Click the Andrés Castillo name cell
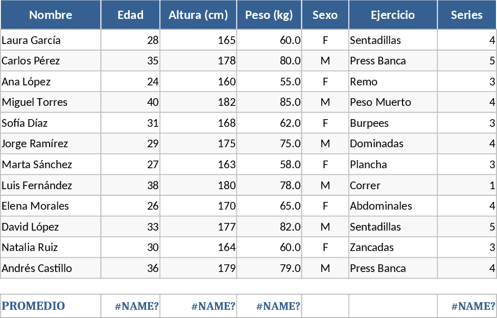This screenshot has height=318, width=497. 51,268
